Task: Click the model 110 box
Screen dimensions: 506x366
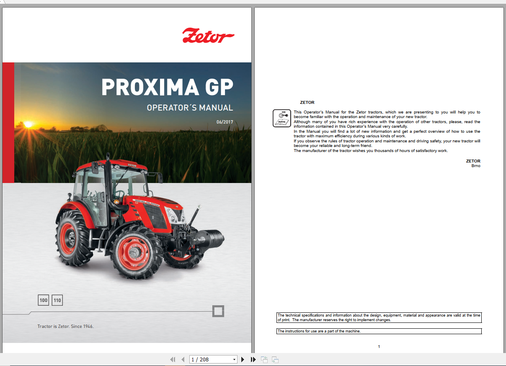Action: (57, 300)
